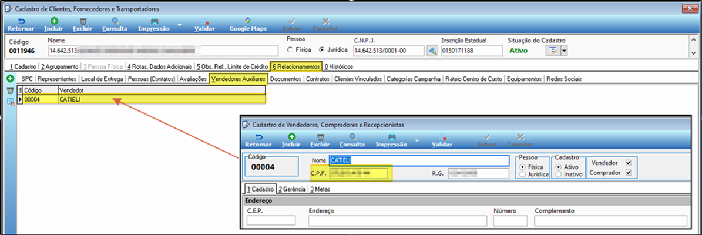Click the C.N.P.J. input field
The image size is (702, 235).
[389, 51]
